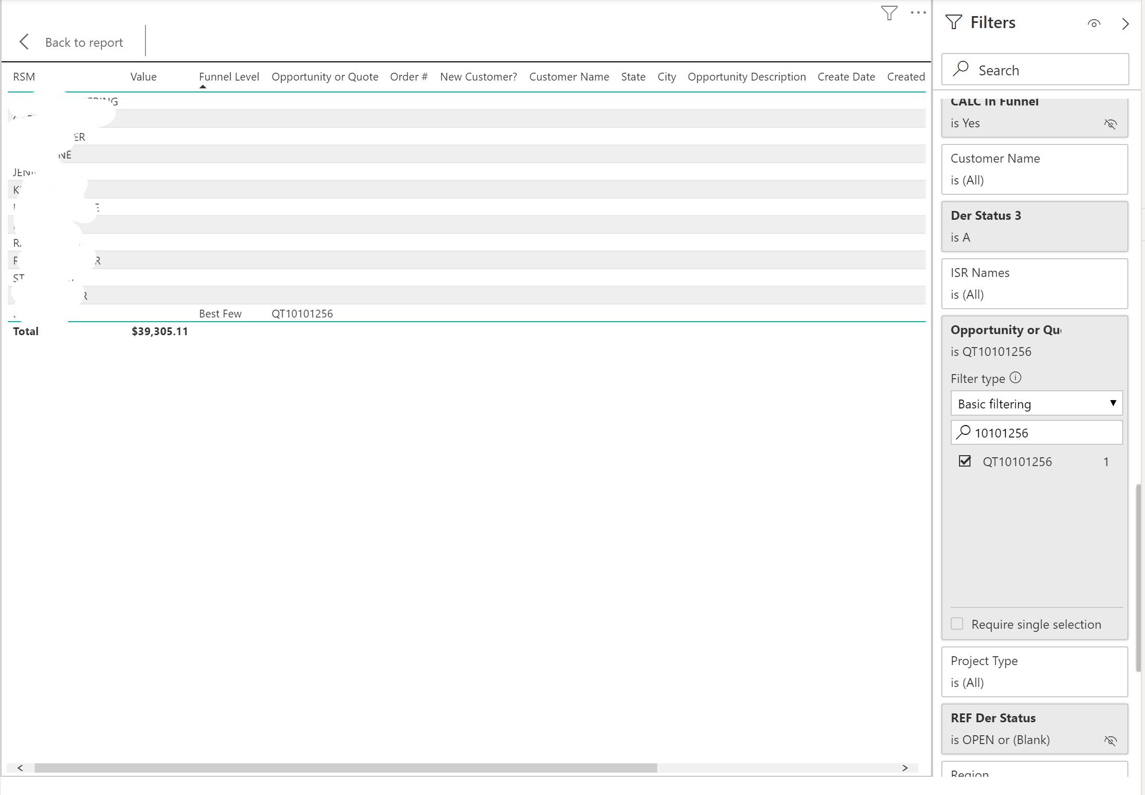Viewport: 1145px width, 795px height.
Task: Sort by the City column header
Action: (x=667, y=77)
